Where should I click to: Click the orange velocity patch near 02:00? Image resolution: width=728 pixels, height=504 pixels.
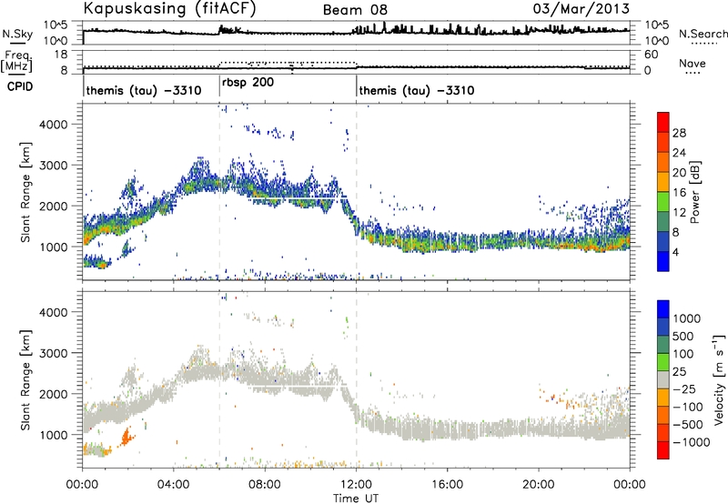[x=126, y=438]
